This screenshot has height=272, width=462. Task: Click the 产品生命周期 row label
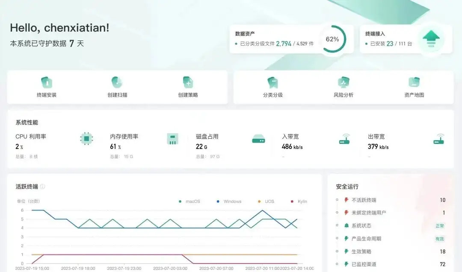[x=366, y=239]
